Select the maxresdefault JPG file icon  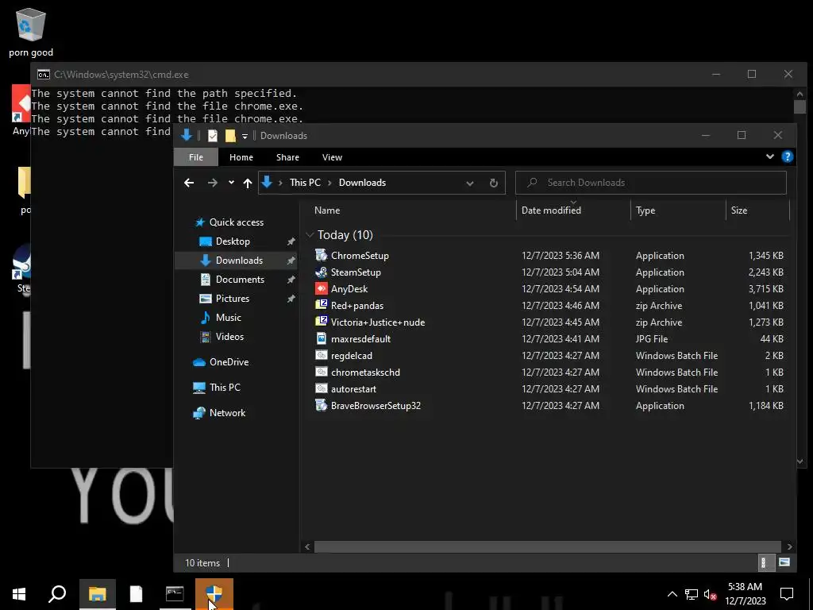coord(322,338)
